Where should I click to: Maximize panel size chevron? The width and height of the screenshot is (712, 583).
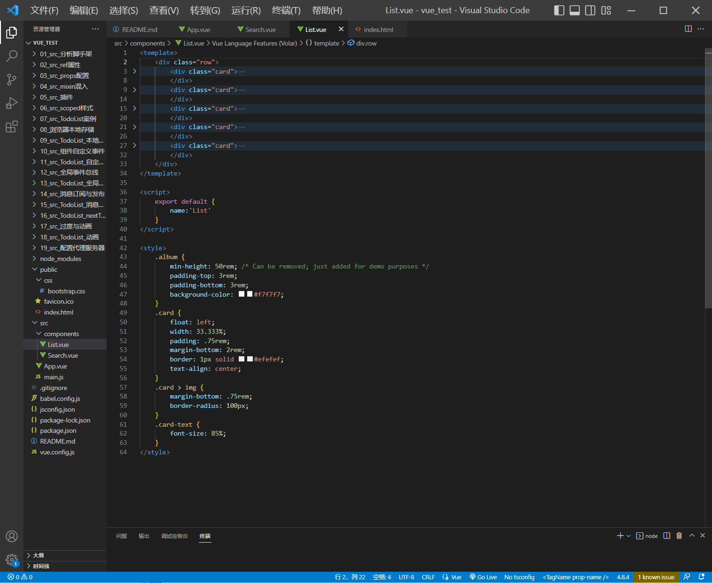tap(692, 536)
